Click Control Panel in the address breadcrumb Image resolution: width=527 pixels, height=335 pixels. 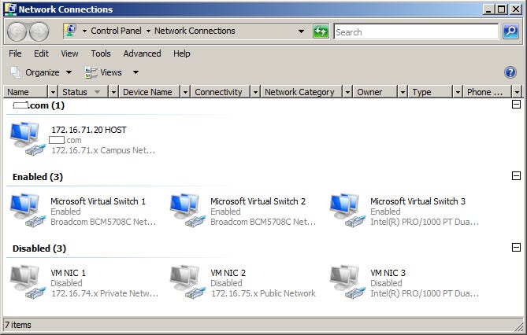click(x=116, y=31)
